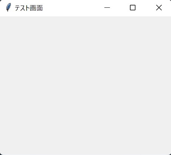
Task: Click the horizontal dash minimize icon
Action: click(107, 8)
